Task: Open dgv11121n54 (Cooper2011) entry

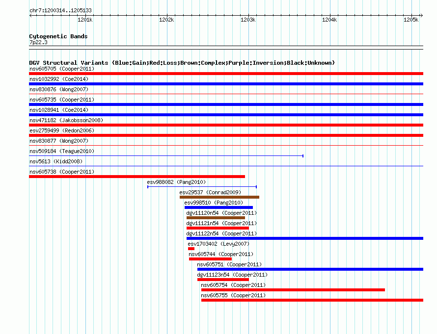Action: coord(221,223)
